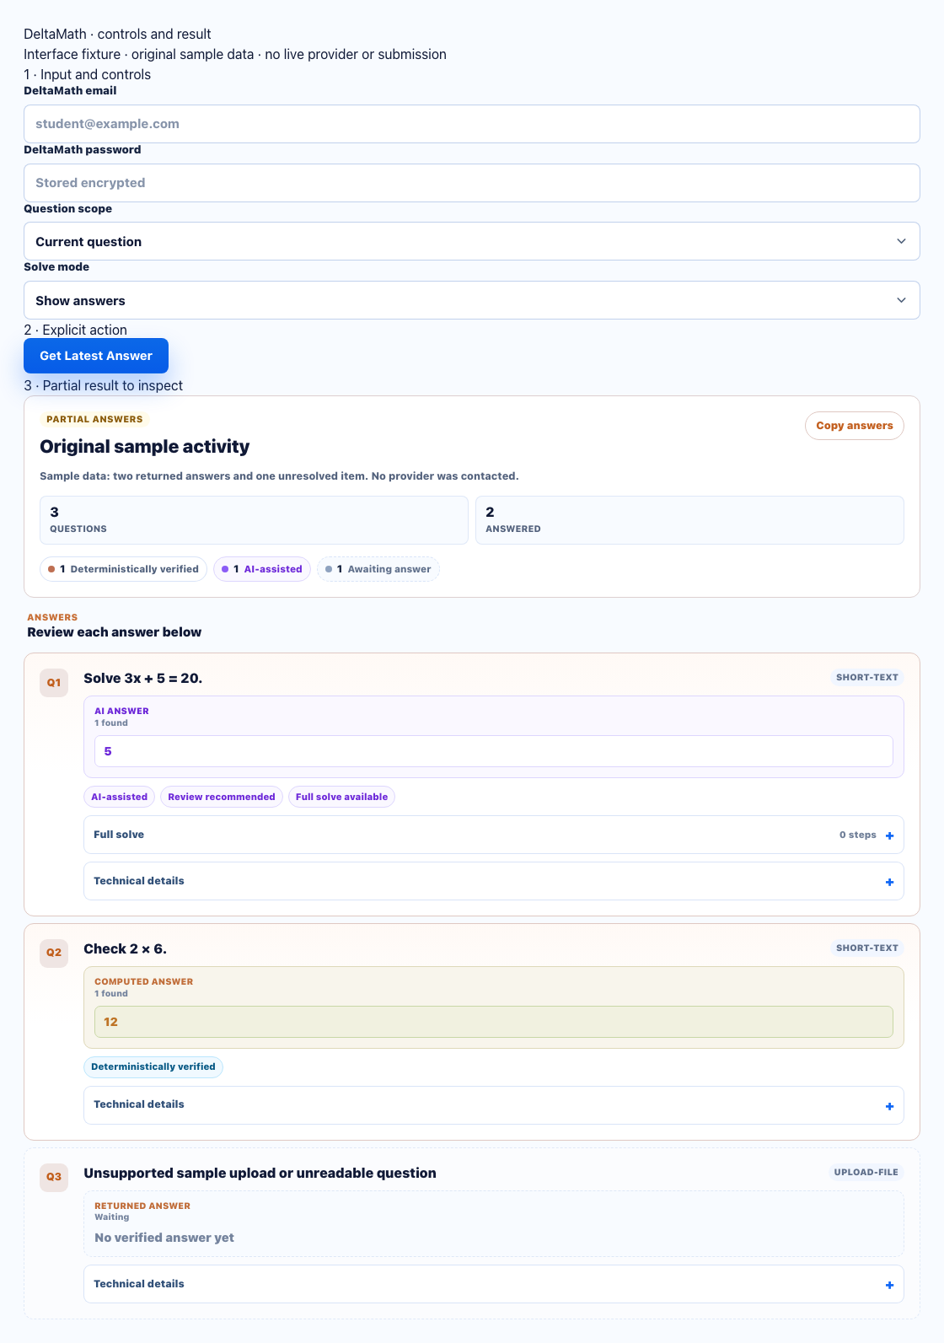Click the 2 Answered stat card

689,520
